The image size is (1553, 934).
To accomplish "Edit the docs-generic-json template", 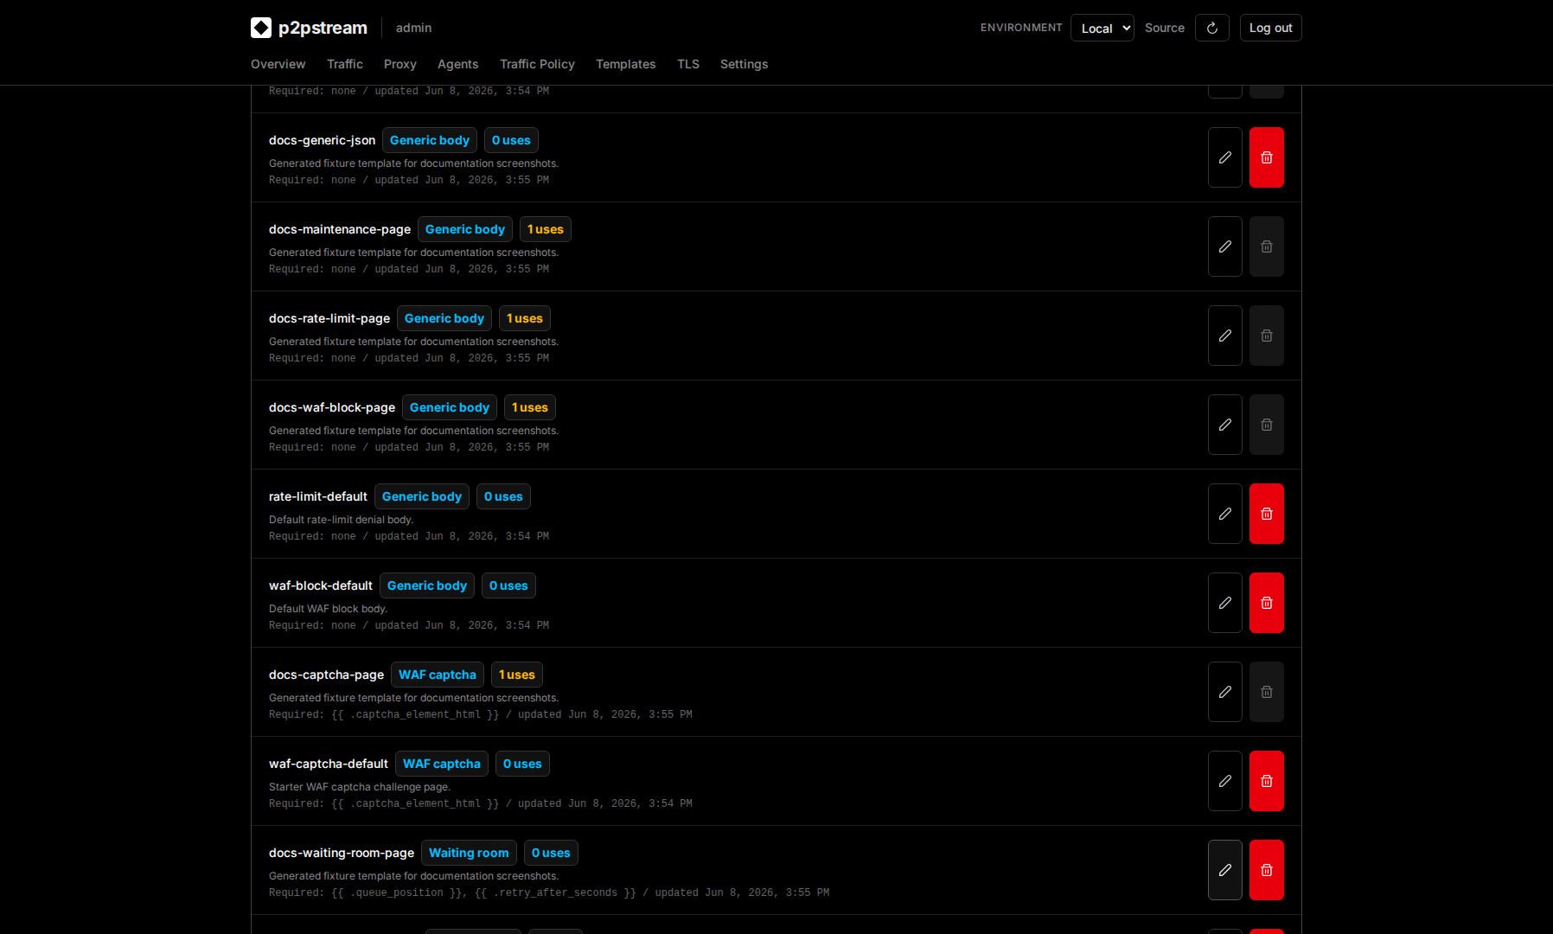I will coord(1225,157).
